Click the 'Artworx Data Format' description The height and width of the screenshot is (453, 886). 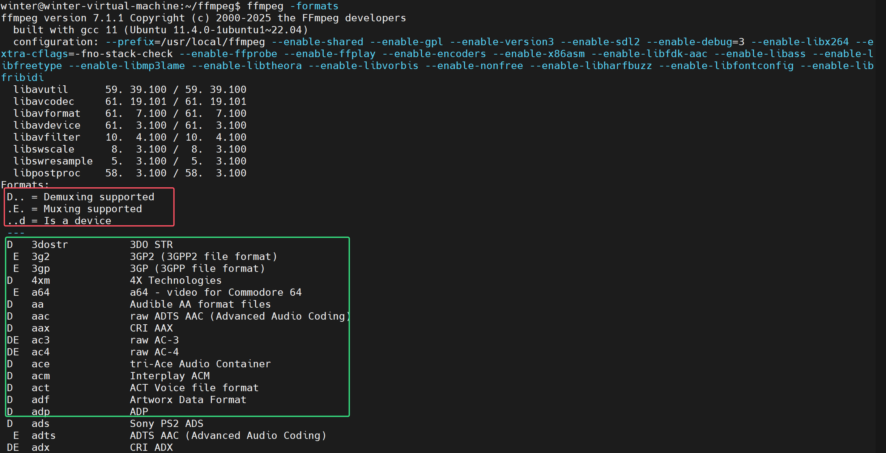click(x=188, y=400)
